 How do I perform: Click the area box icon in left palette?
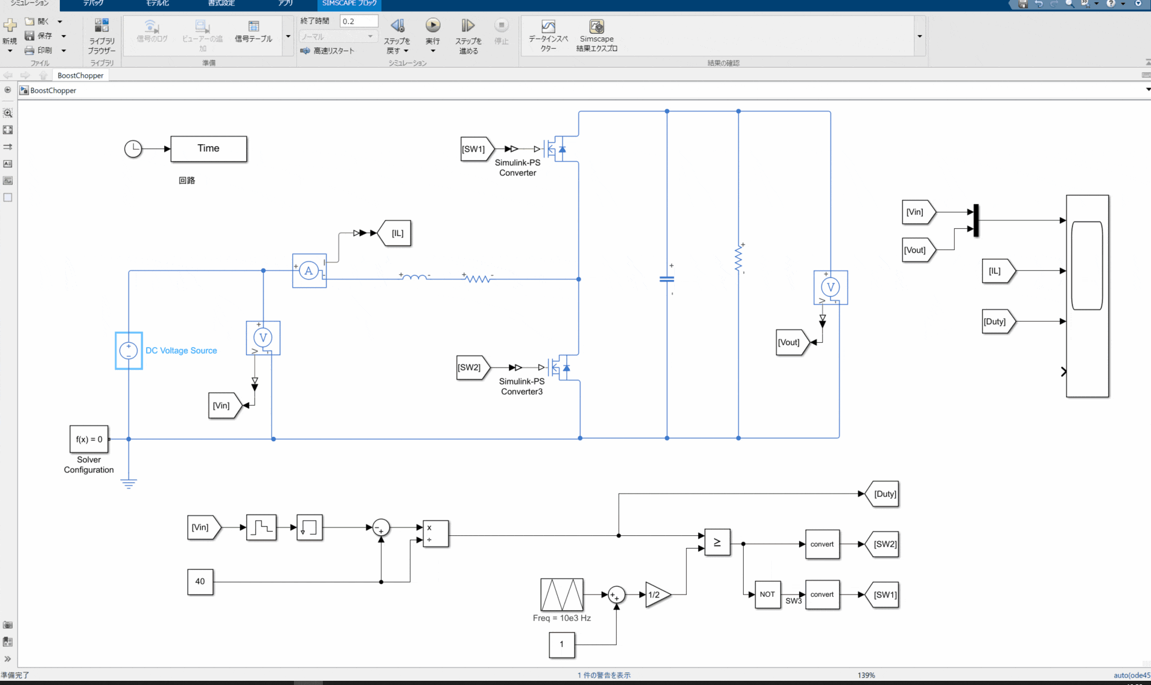coord(8,197)
